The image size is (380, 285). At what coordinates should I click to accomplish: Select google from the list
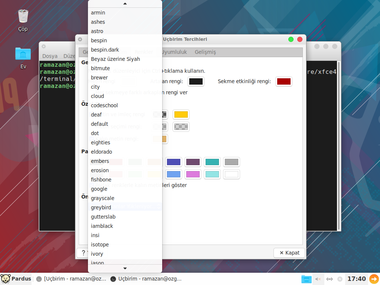[125, 189]
